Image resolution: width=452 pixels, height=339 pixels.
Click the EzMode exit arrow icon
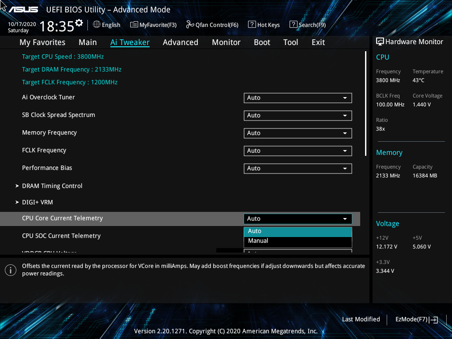(433, 320)
